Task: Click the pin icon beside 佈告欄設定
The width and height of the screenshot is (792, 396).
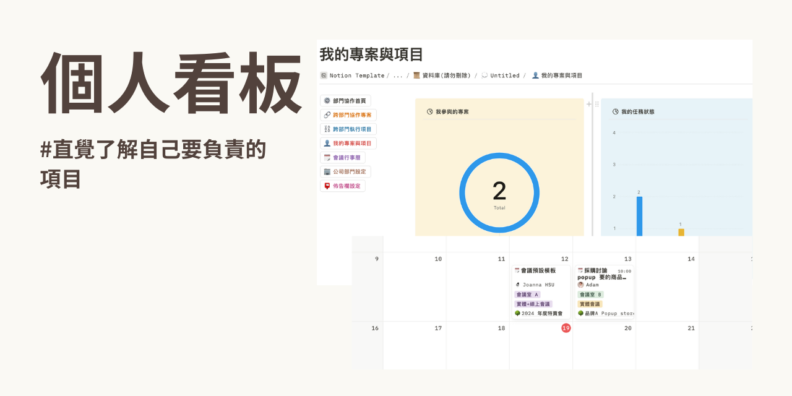Action: [x=327, y=186]
